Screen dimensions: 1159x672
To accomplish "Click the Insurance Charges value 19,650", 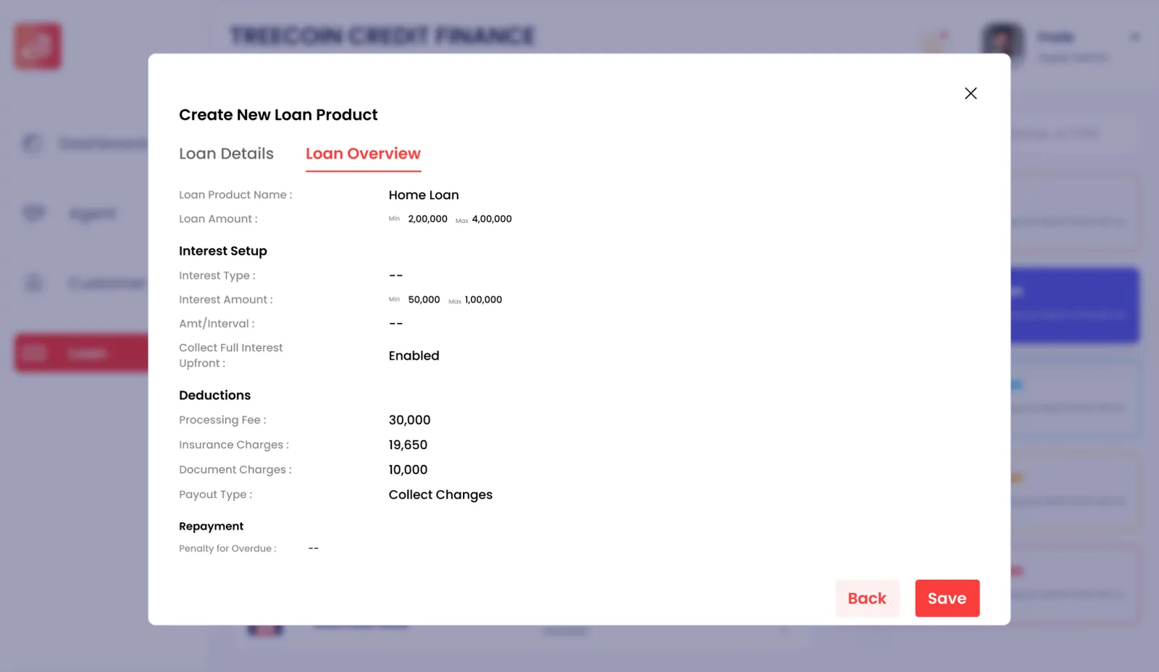I will click(x=408, y=445).
